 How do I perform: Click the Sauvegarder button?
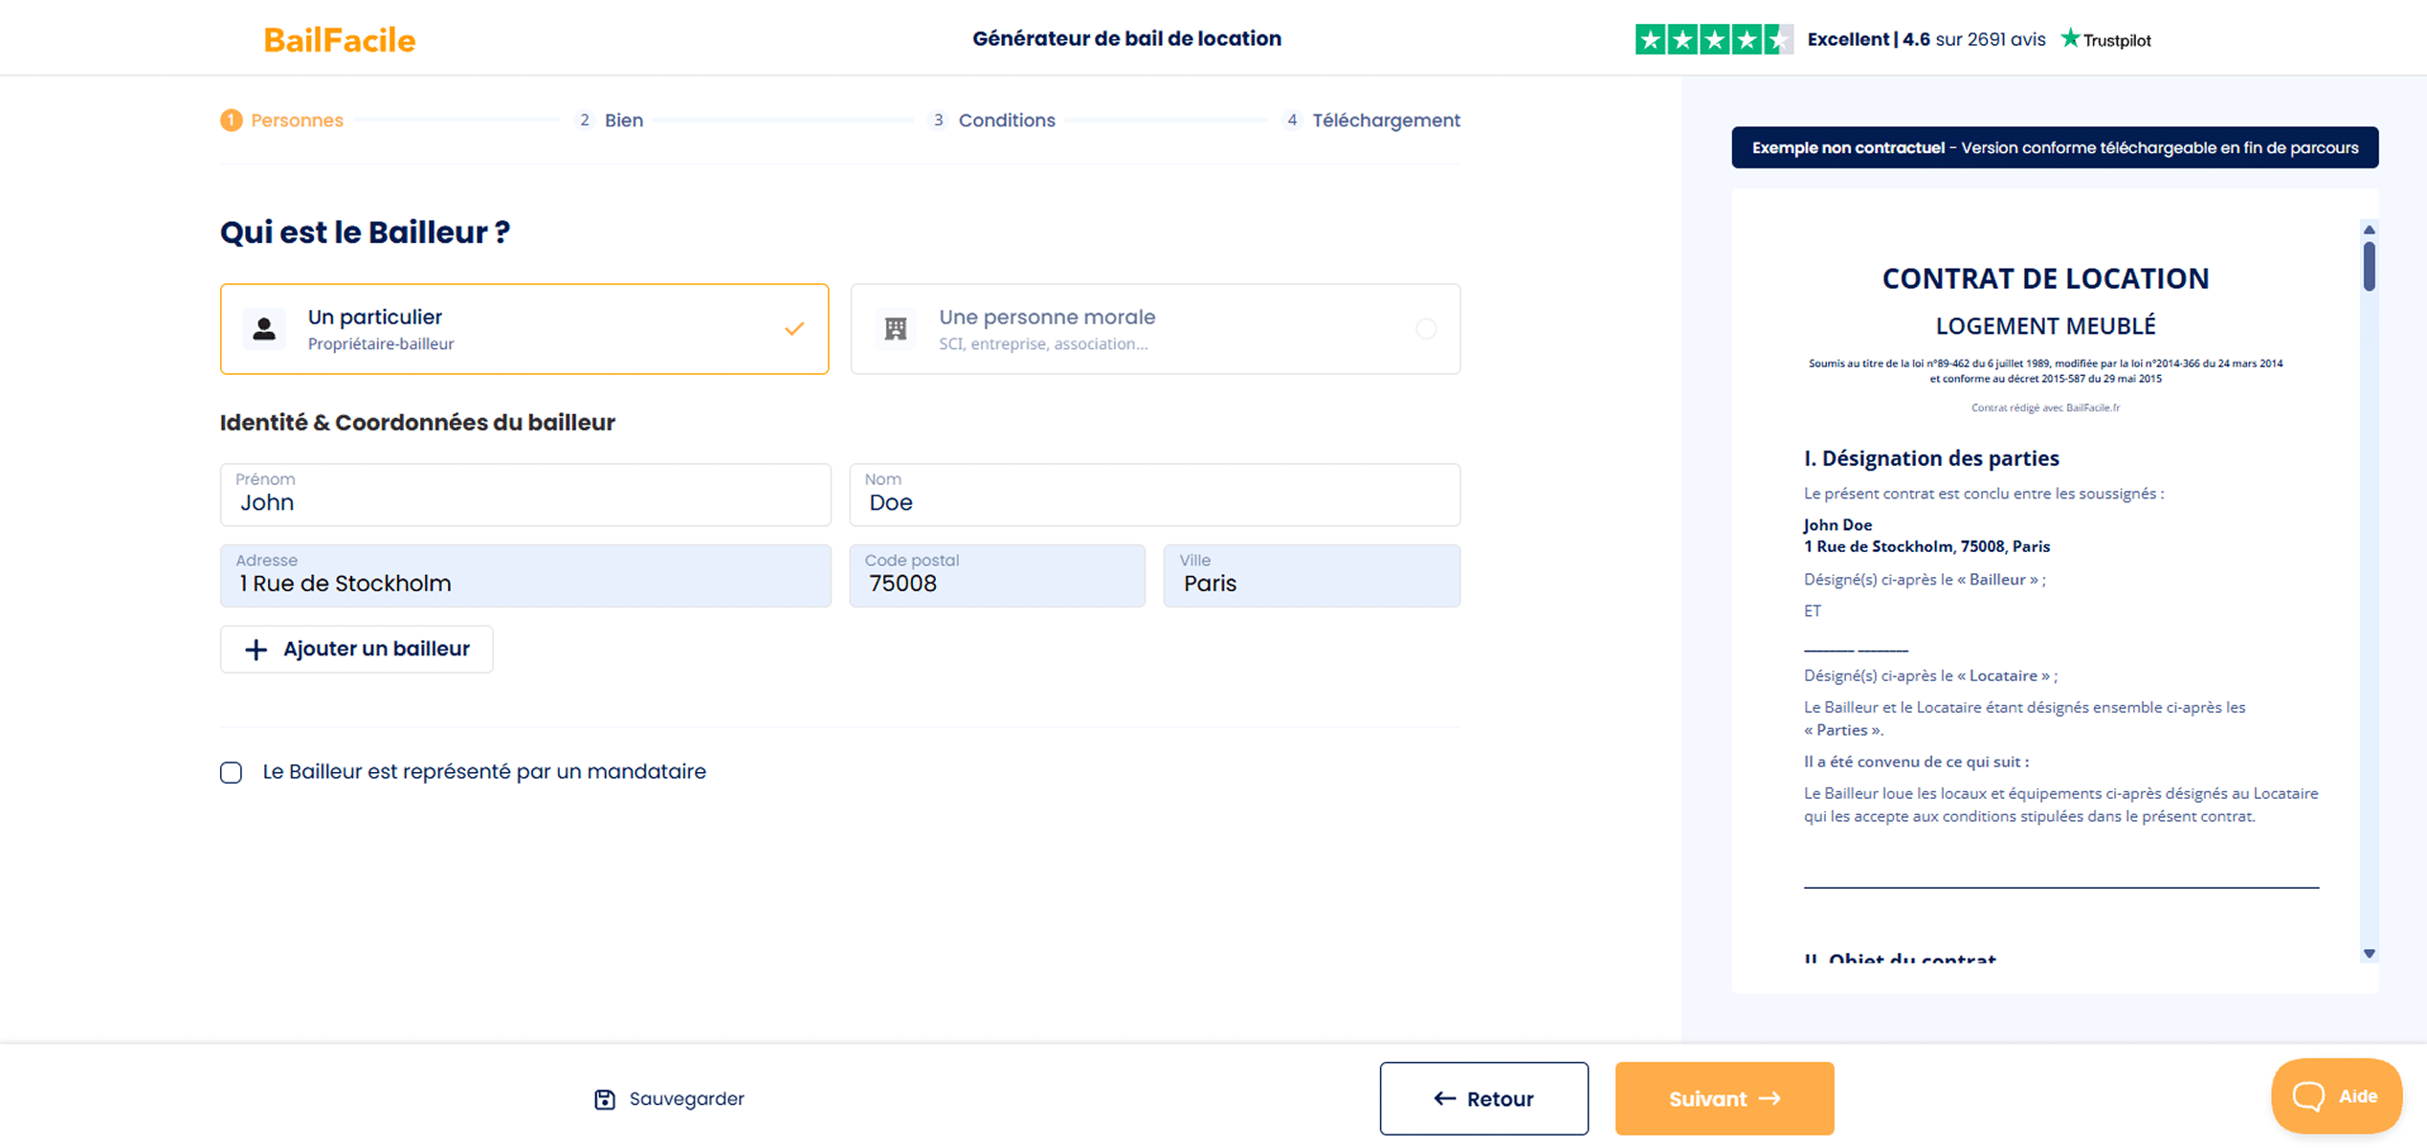tap(669, 1099)
